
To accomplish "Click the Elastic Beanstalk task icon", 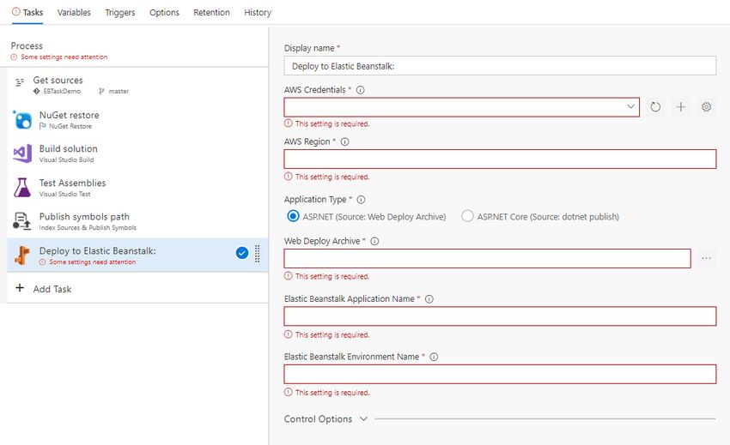I will click(x=21, y=256).
